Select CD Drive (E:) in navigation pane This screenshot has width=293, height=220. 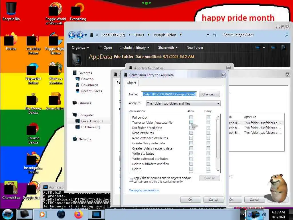90,127
